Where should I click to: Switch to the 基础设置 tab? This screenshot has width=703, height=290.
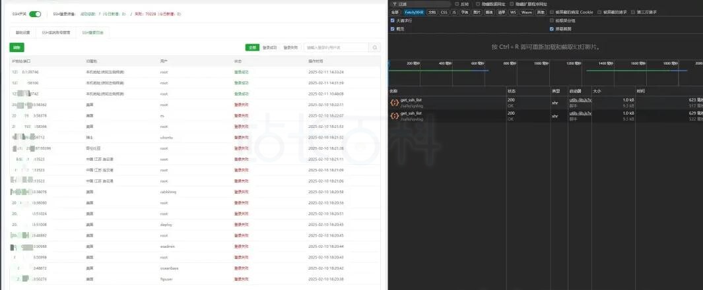click(23, 32)
